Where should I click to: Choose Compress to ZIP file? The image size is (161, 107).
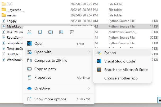51,60
